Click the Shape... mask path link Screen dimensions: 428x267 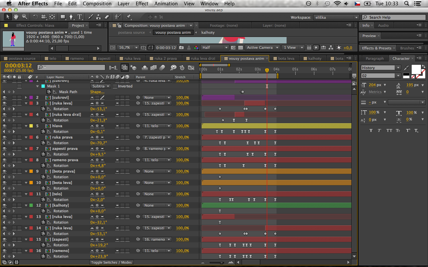click(97, 92)
